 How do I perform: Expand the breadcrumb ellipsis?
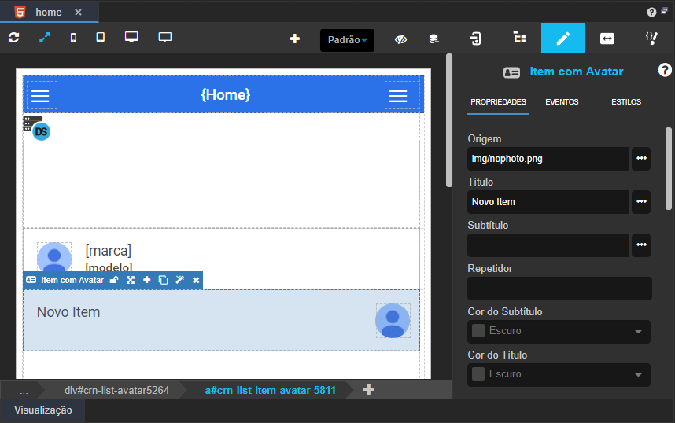[24, 391]
